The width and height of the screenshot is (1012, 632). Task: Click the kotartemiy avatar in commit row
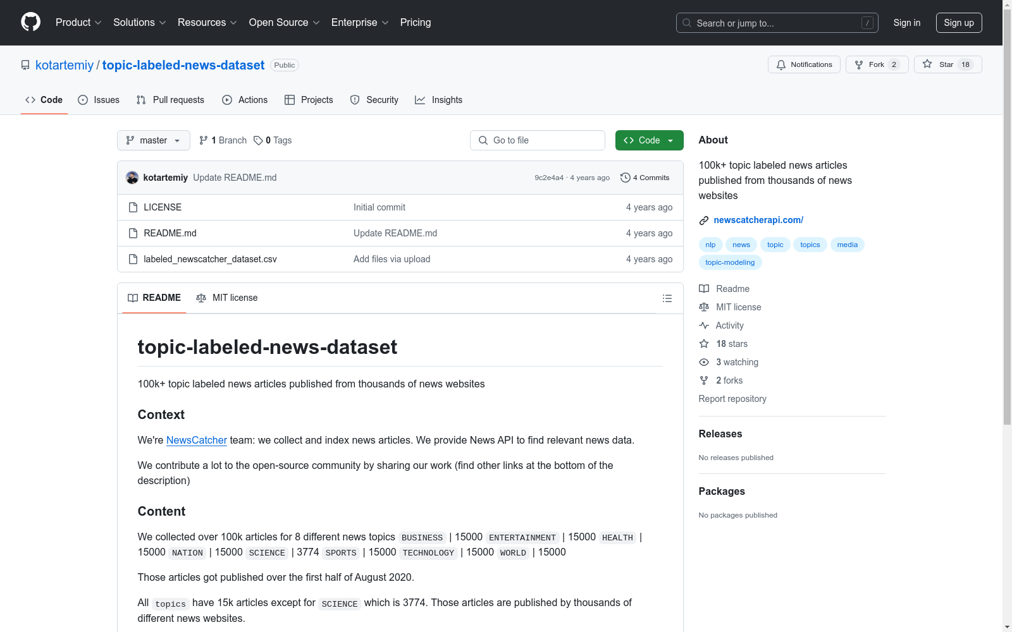click(132, 178)
